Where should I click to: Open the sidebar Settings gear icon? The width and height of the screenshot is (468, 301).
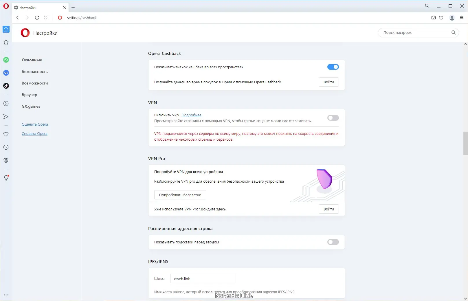pyautogui.click(x=6, y=160)
